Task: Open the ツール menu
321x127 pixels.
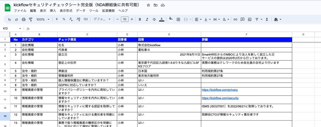Action: [x=94, y=11]
